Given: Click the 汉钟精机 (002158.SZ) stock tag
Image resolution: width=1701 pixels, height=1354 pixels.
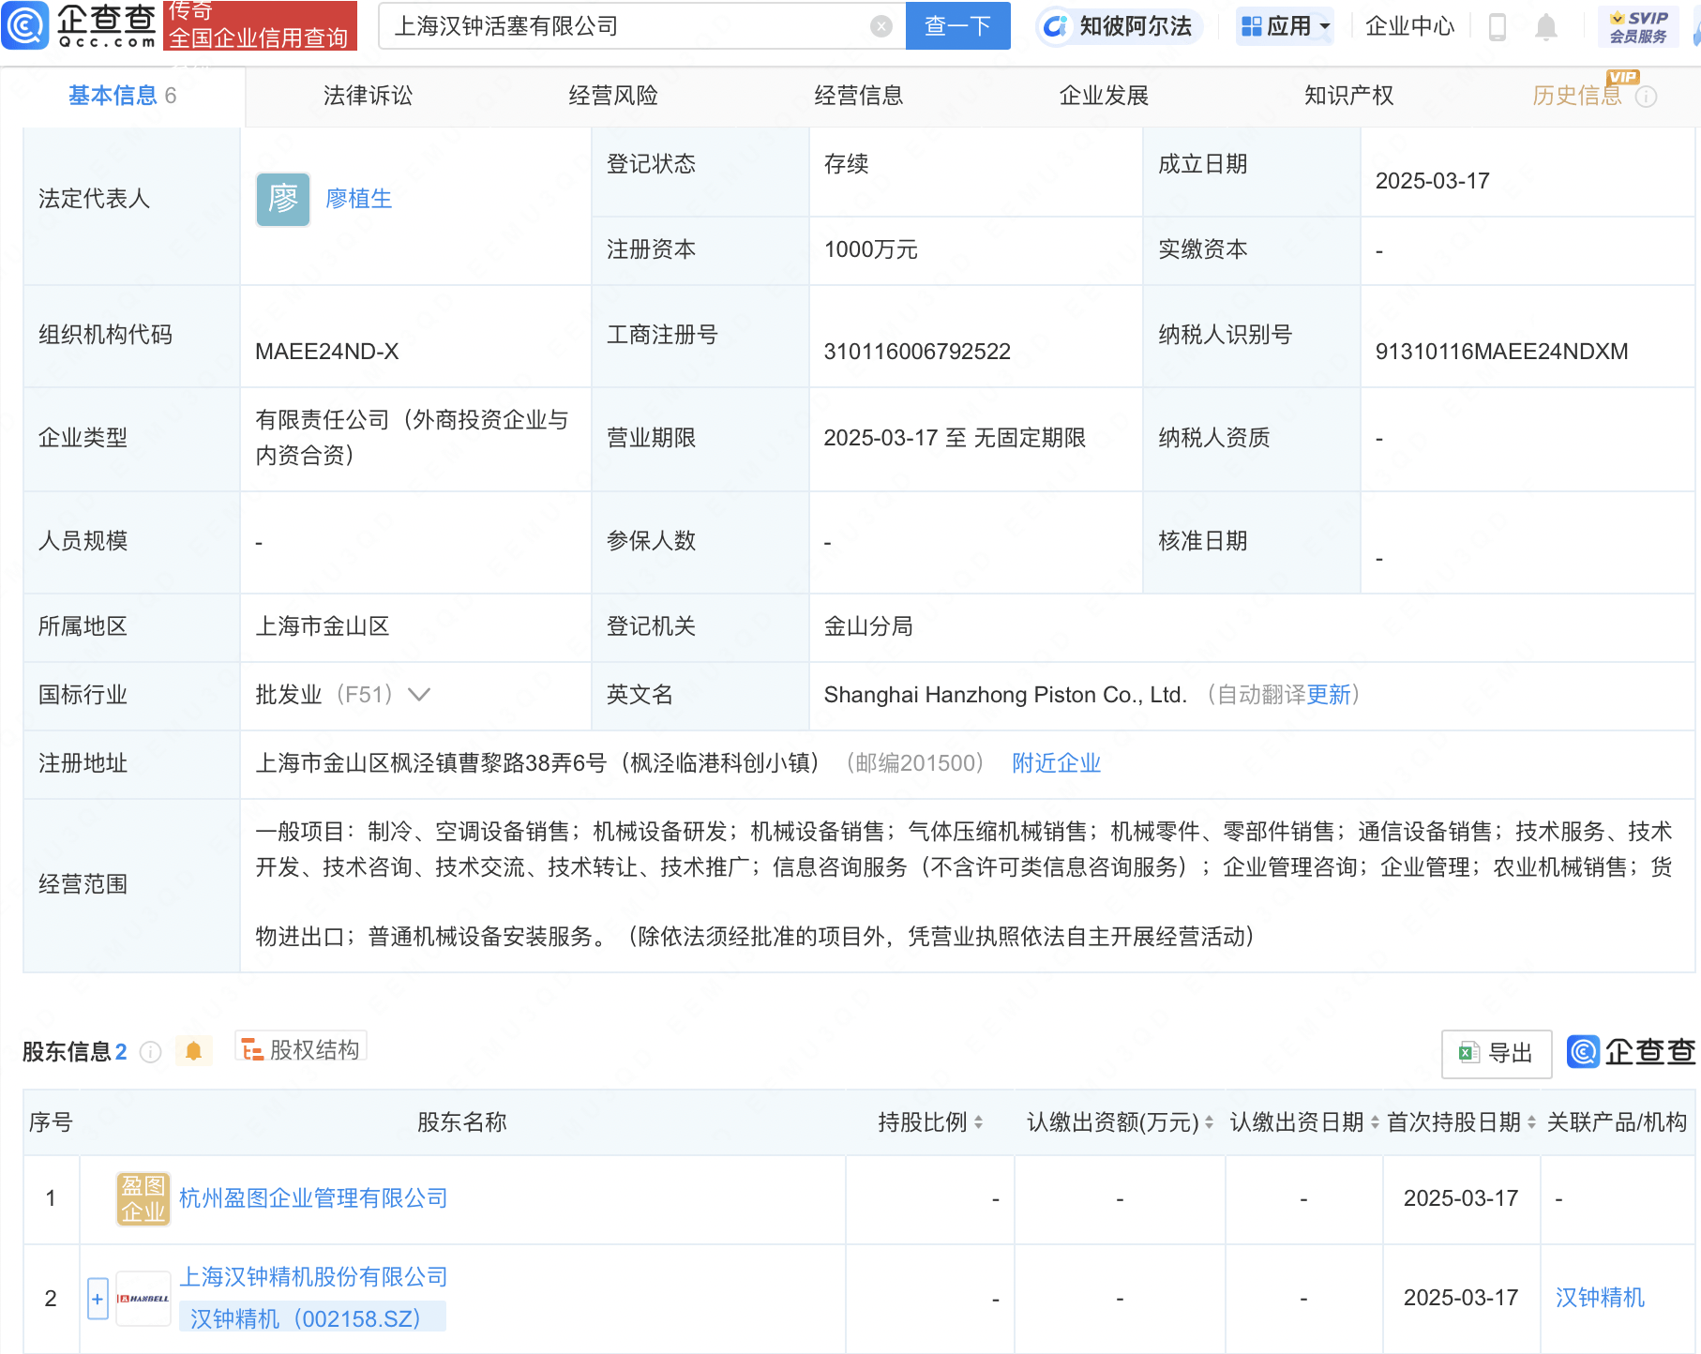Looking at the screenshot, I should (x=312, y=1317).
